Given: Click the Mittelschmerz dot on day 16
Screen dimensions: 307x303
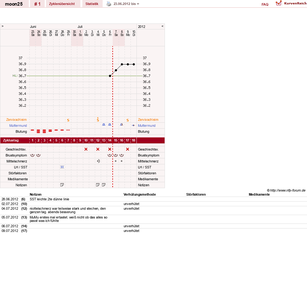Looking at the screenshot, I should pyautogui.click(x=122, y=161).
